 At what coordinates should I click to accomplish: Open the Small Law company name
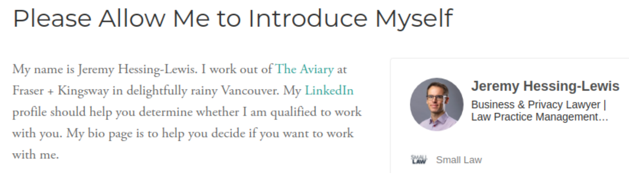click(459, 160)
